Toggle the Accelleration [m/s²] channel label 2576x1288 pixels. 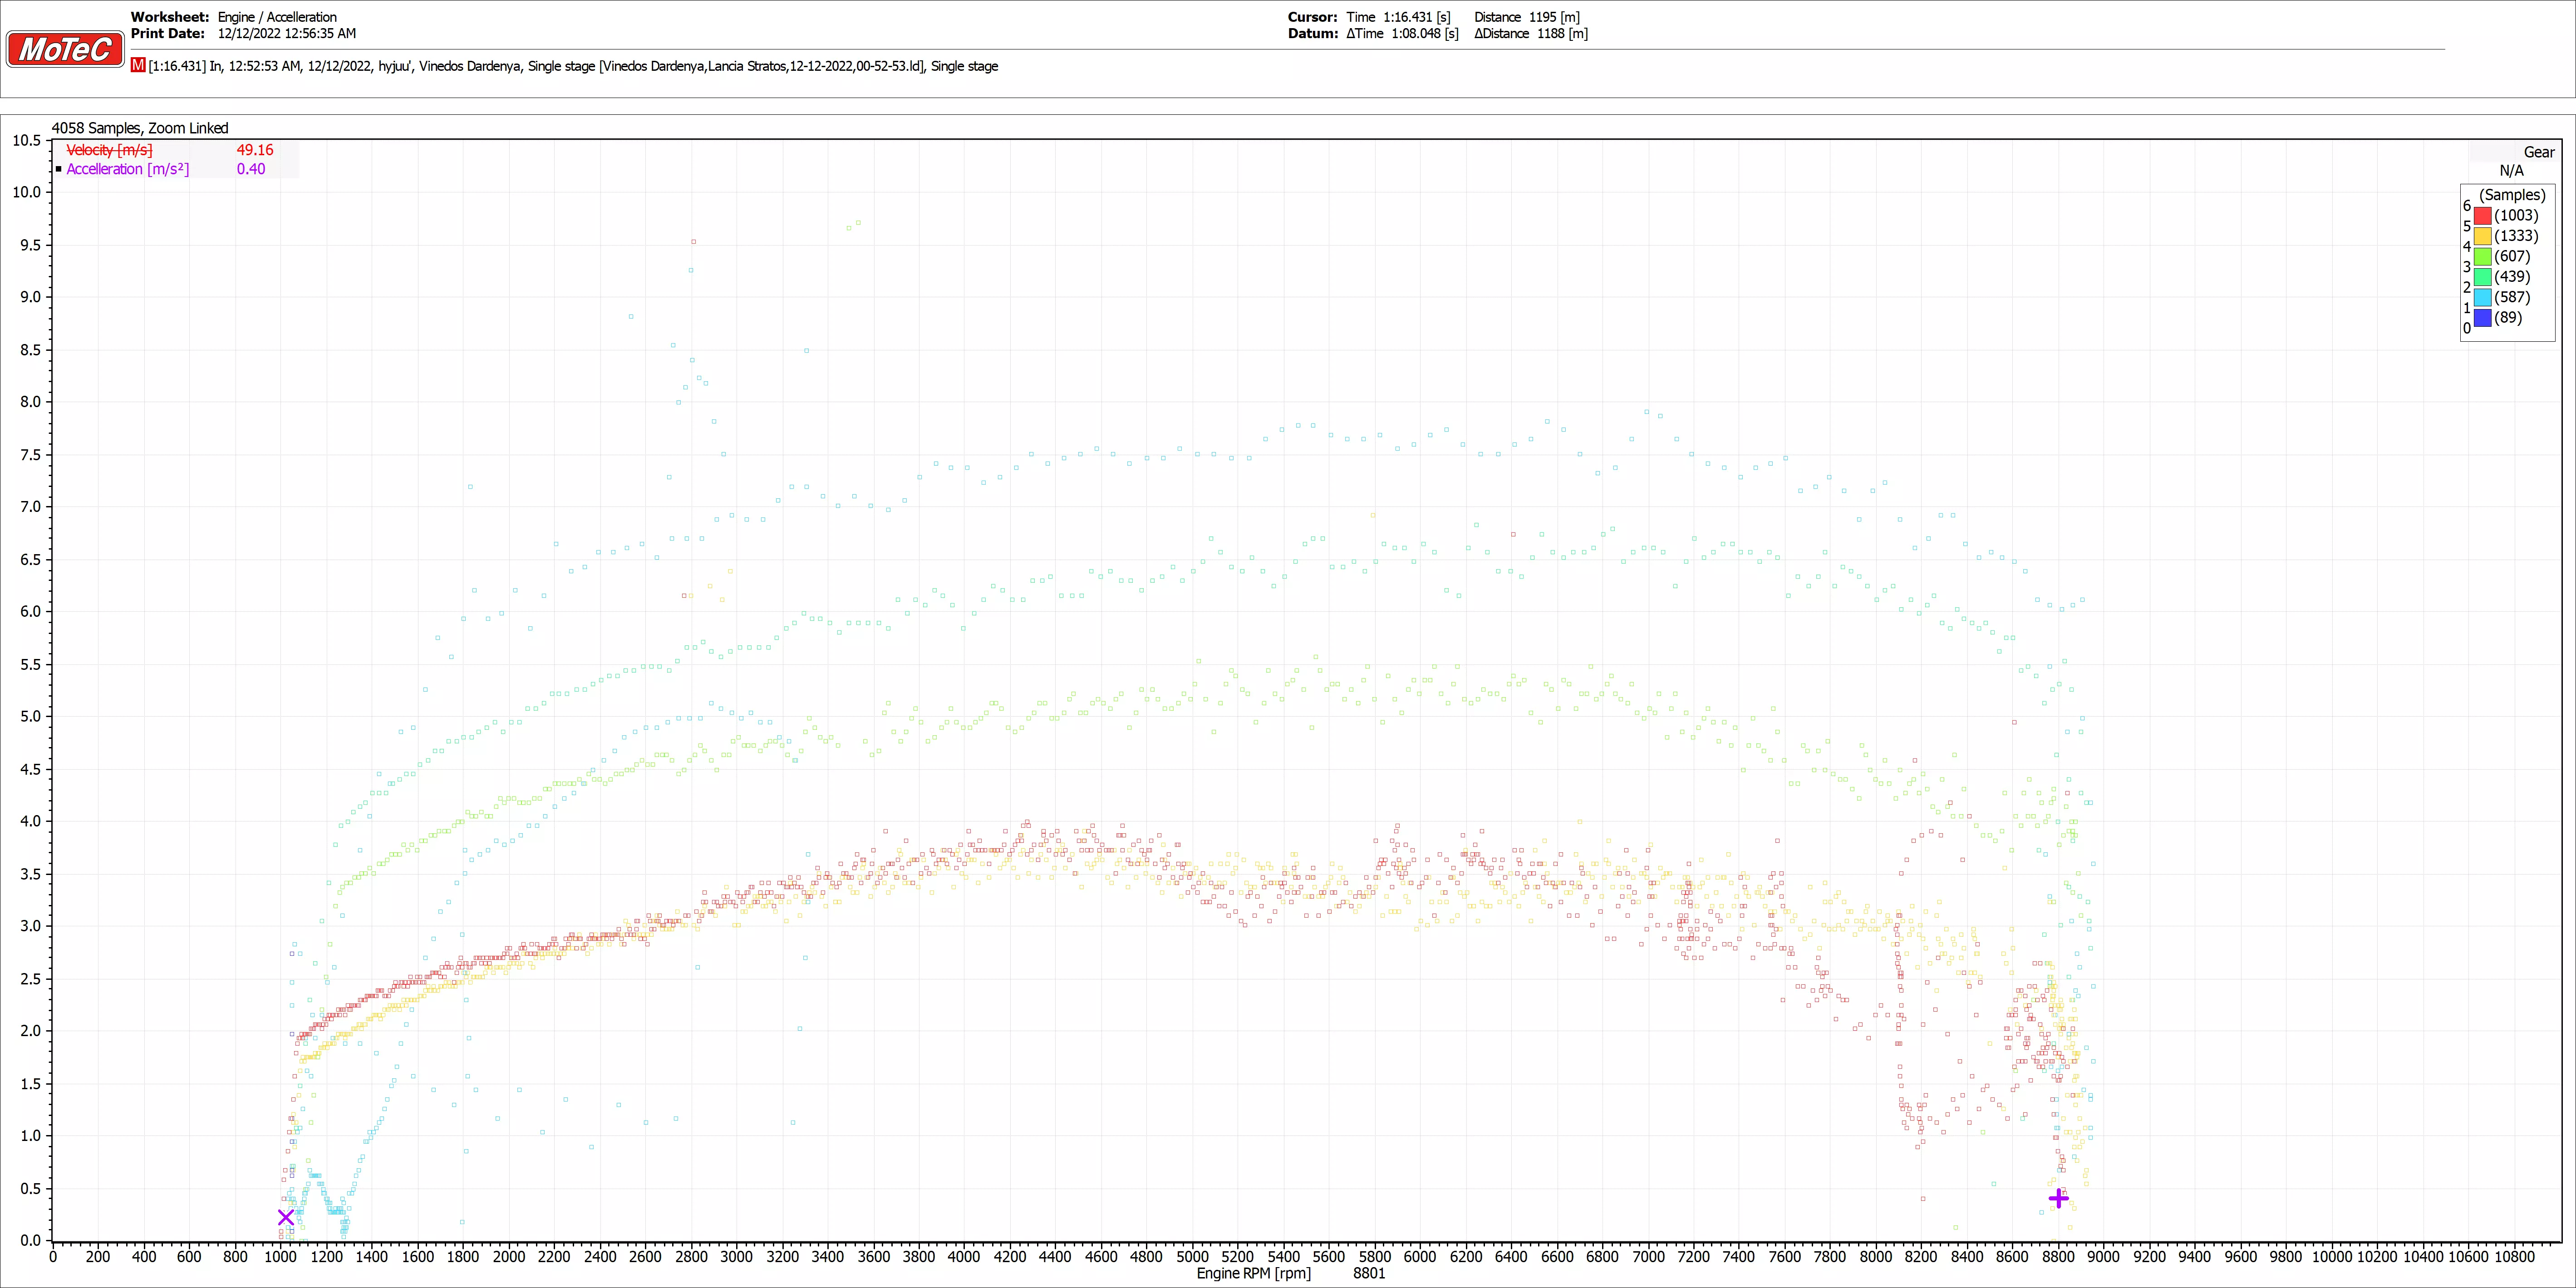coord(127,169)
